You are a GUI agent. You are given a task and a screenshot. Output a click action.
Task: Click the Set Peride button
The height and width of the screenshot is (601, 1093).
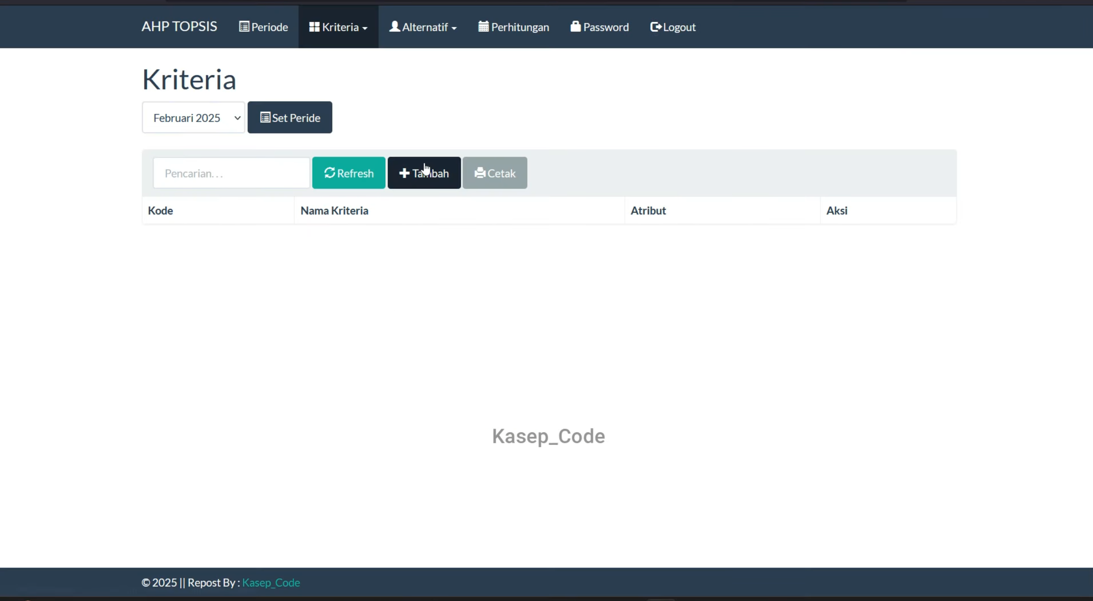pyautogui.click(x=290, y=117)
